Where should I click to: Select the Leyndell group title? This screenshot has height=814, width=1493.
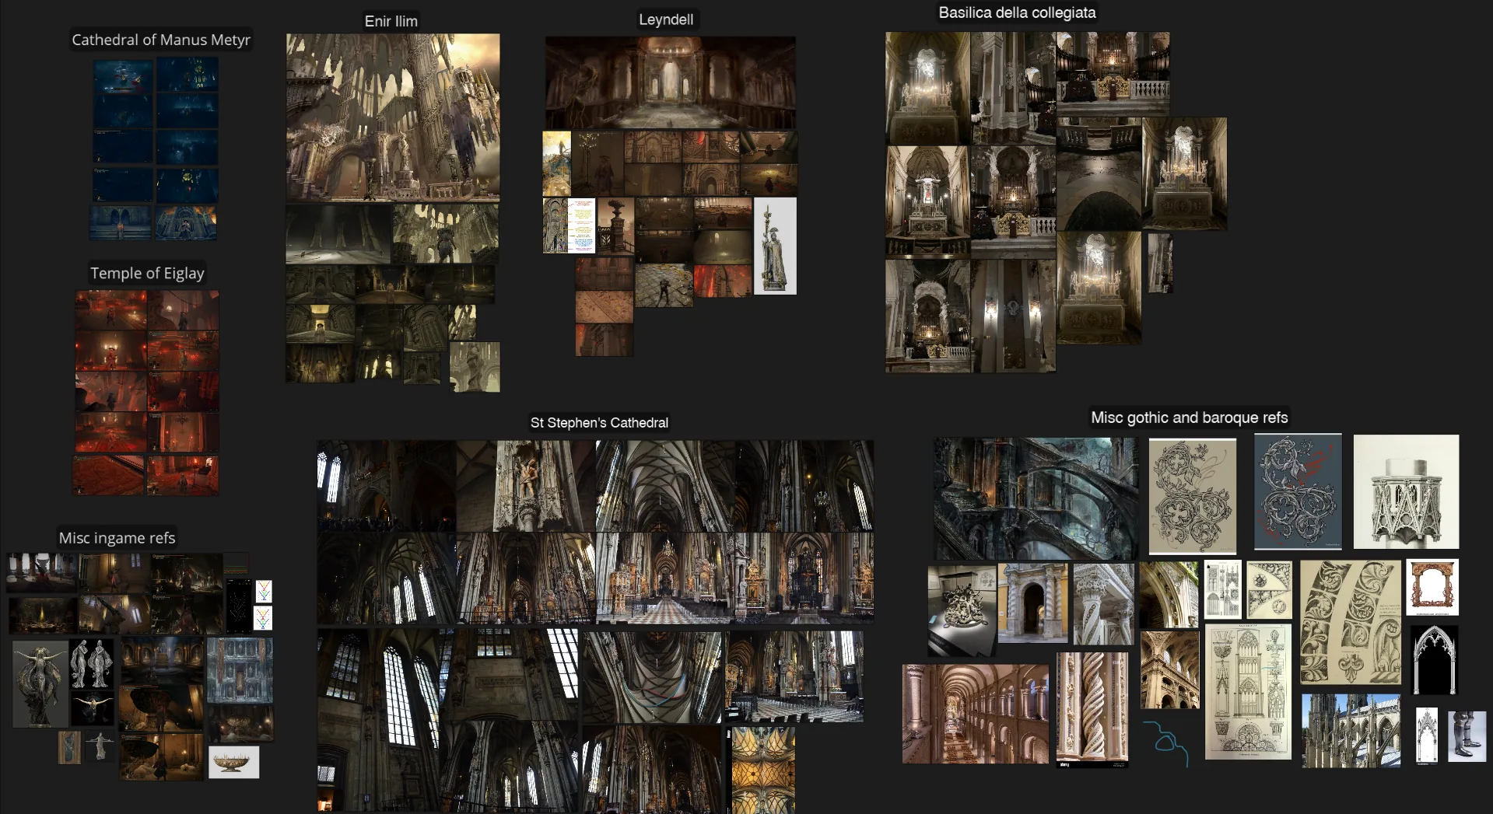(666, 19)
